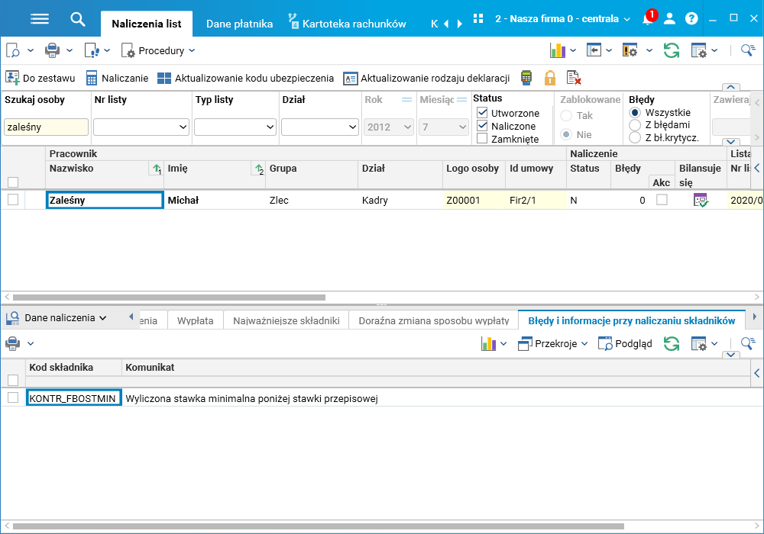Click the Szukaj osoby input field
764x534 pixels.
tap(47, 127)
